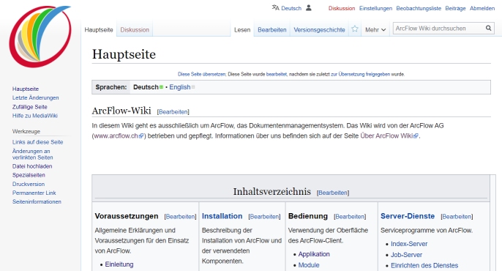
Task: Click Bearbeiten next to Bedienung
Action: point(350,217)
